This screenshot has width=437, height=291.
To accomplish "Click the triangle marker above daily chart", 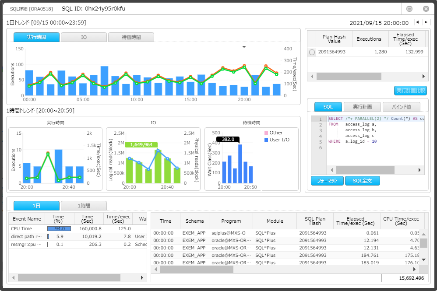I will click(x=244, y=47).
